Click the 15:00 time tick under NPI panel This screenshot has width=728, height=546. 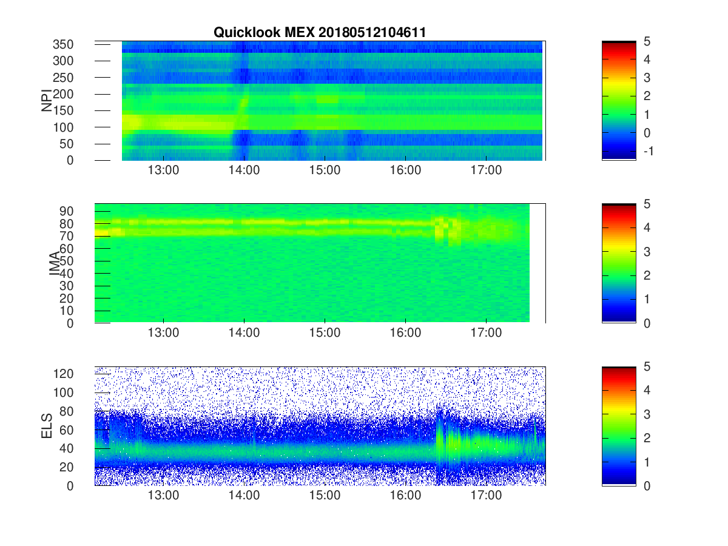pyautogui.click(x=325, y=170)
